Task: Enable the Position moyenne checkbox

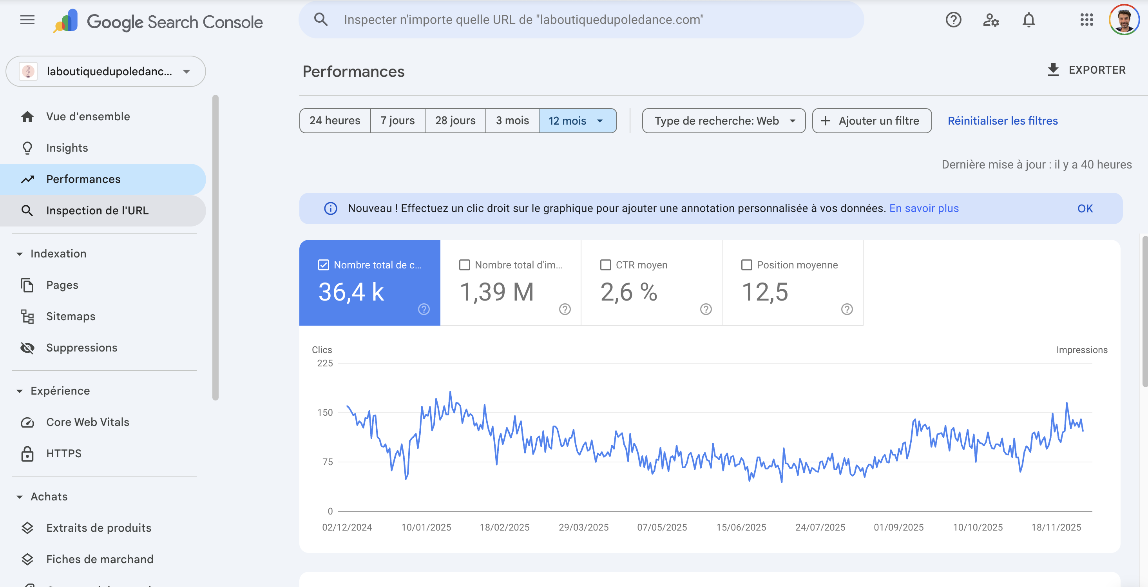Action: click(x=746, y=265)
